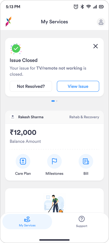Open the housekeeping illustration card
This screenshot has height=243, width=109.
54,200
